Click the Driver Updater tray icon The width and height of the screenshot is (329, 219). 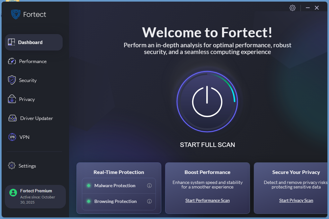click(x=12, y=118)
